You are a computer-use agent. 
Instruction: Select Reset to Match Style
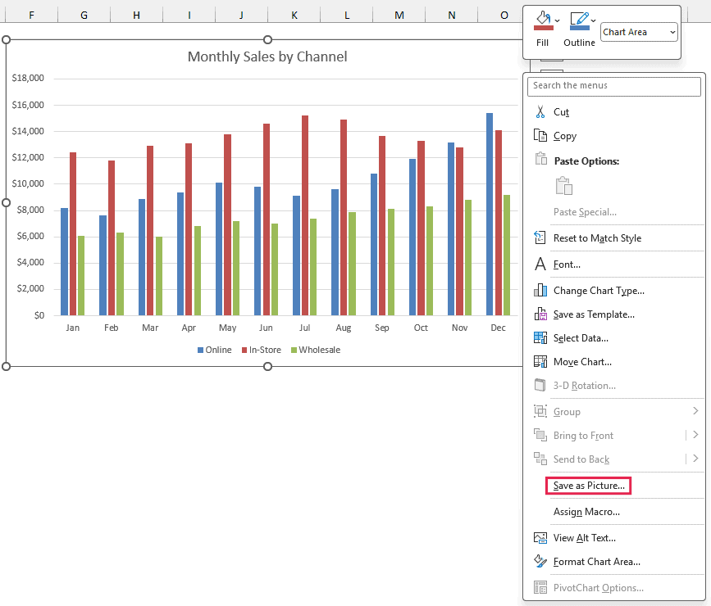pos(597,238)
